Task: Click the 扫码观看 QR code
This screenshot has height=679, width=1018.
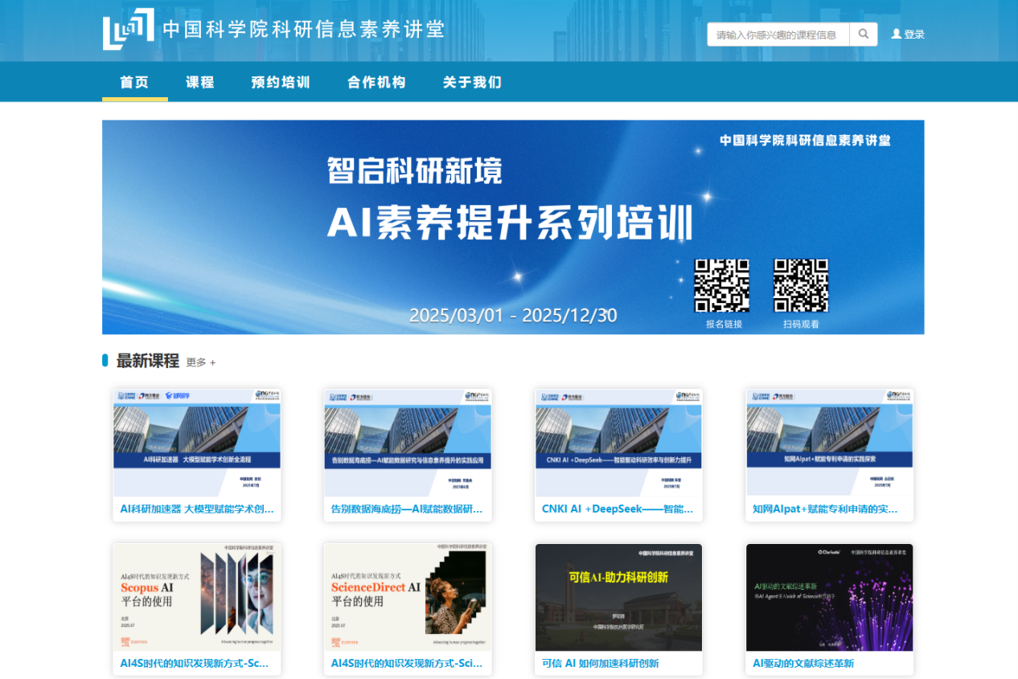Action: [800, 285]
